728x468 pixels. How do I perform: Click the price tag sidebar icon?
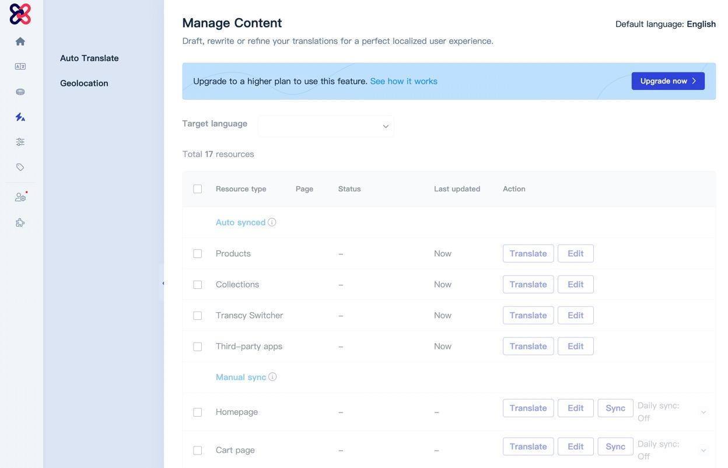click(x=20, y=167)
